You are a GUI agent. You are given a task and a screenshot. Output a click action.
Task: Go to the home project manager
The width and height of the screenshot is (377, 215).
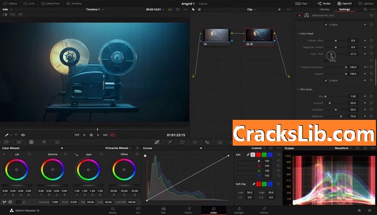point(359,211)
